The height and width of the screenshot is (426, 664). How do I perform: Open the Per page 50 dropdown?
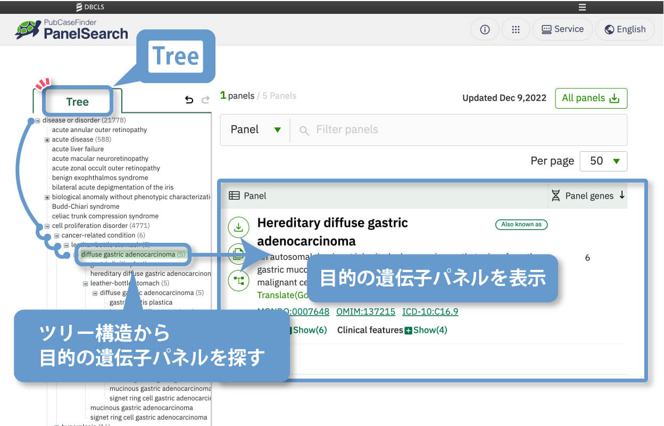coord(603,161)
